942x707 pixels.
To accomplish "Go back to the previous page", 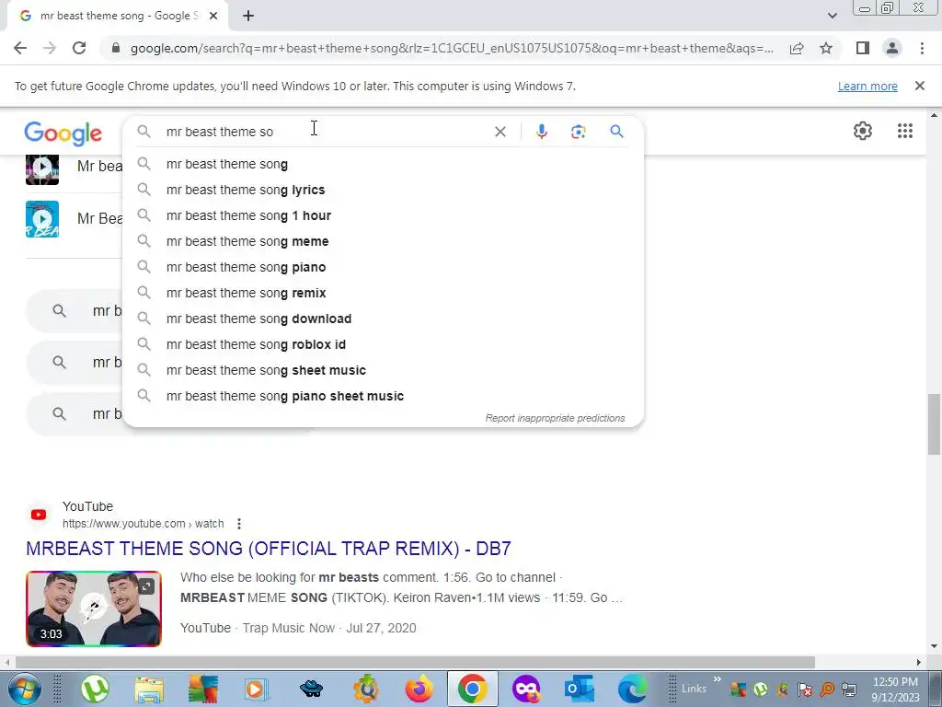I will click(20, 48).
